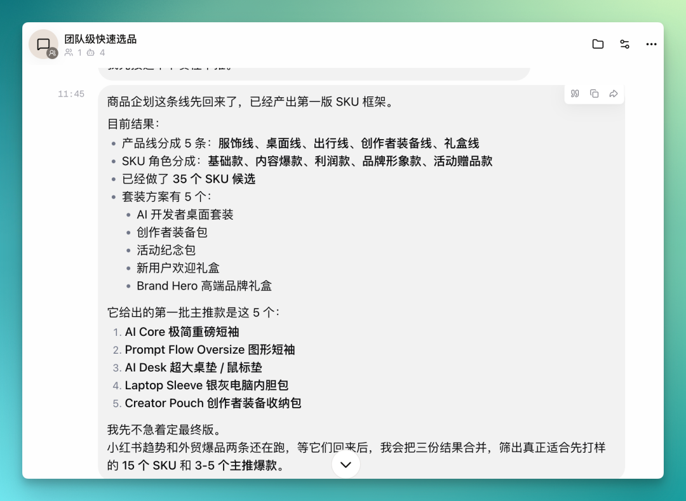Click list item AI 开发者桌面套装
This screenshot has width=686, height=501.
(185, 215)
